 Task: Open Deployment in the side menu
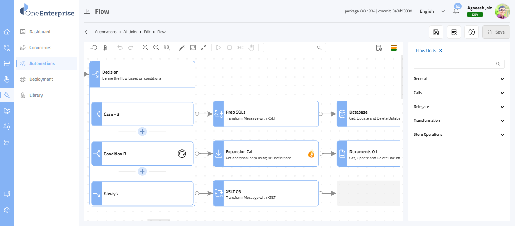click(x=41, y=79)
